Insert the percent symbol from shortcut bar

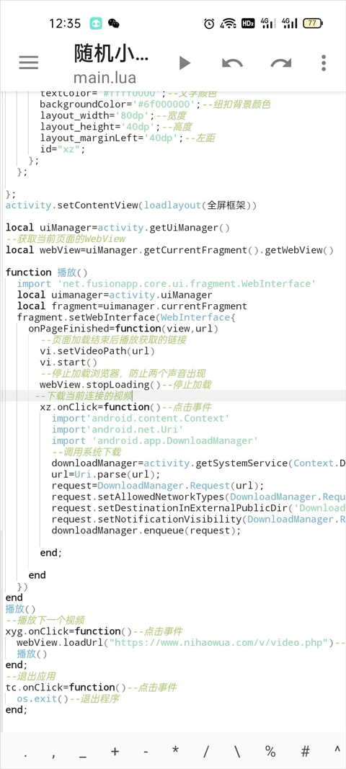[x=270, y=751]
